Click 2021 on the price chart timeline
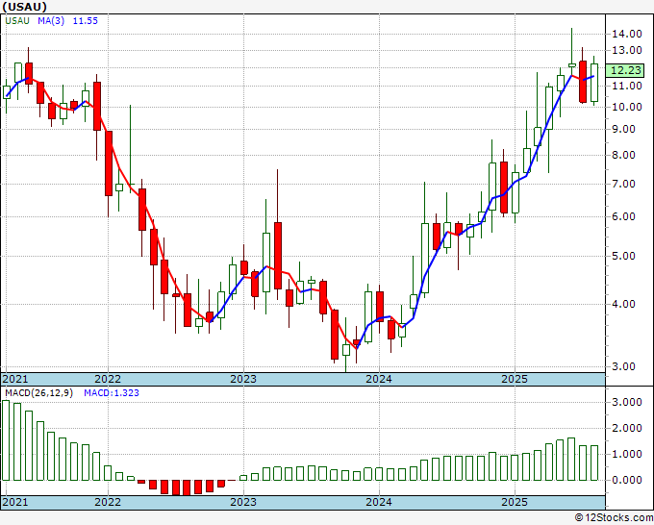 [x=15, y=379]
